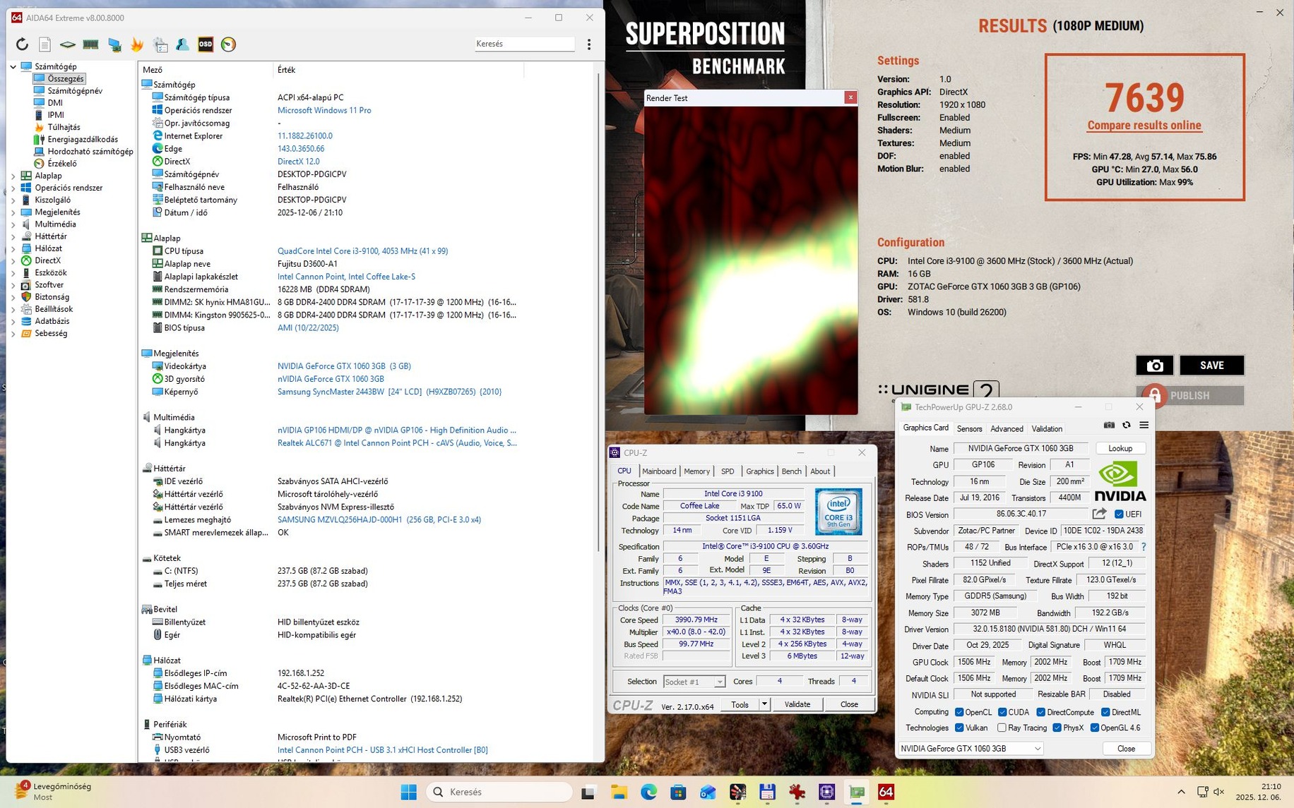
Task: Click the user silhouette icon in AIDA64 toolbar
Action: [182, 44]
